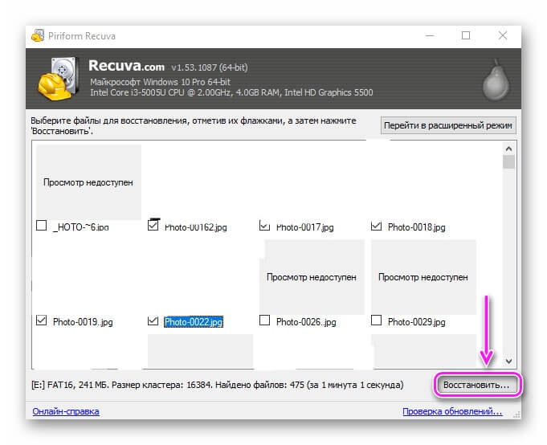Select the Photo-00162.jpg file name
Screen dimensions: 547x445
(x=196, y=227)
